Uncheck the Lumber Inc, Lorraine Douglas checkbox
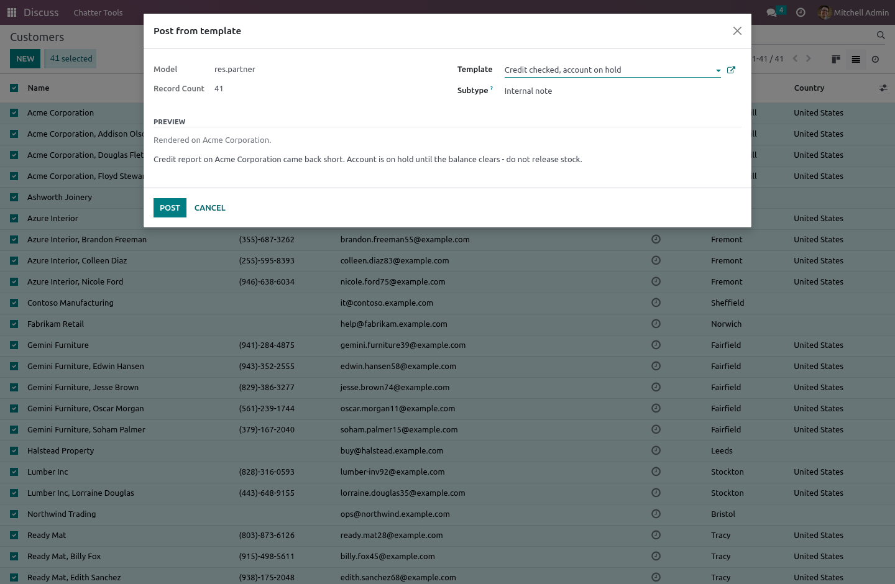 click(14, 493)
